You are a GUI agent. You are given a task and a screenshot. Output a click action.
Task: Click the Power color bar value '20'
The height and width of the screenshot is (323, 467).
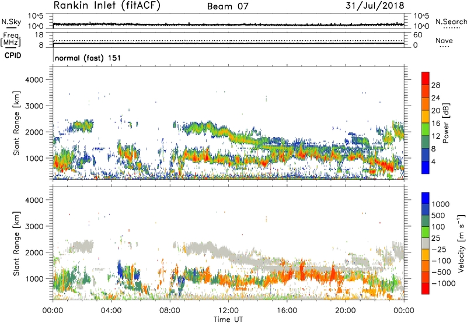click(x=435, y=111)
